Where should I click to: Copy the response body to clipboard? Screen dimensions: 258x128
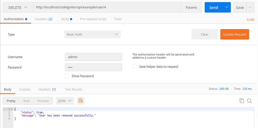[242, 101]
